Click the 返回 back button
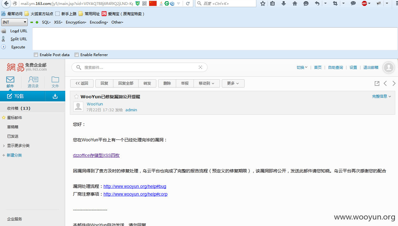 pyautogui.click(x=82, y=83)
